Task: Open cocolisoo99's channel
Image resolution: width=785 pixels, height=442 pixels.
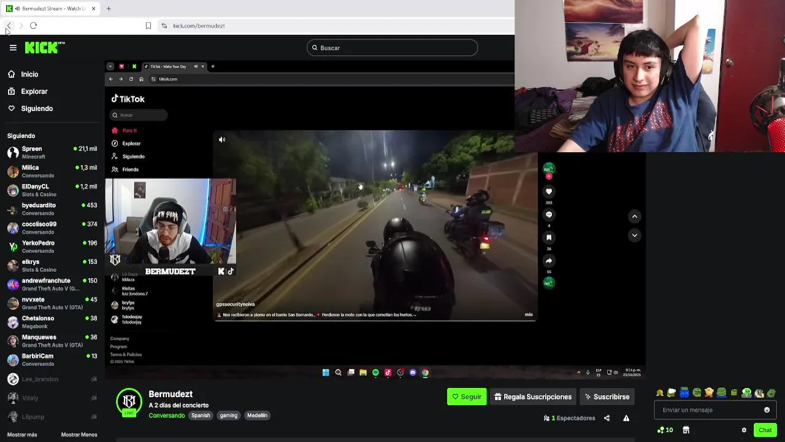Action: [52, 228]
